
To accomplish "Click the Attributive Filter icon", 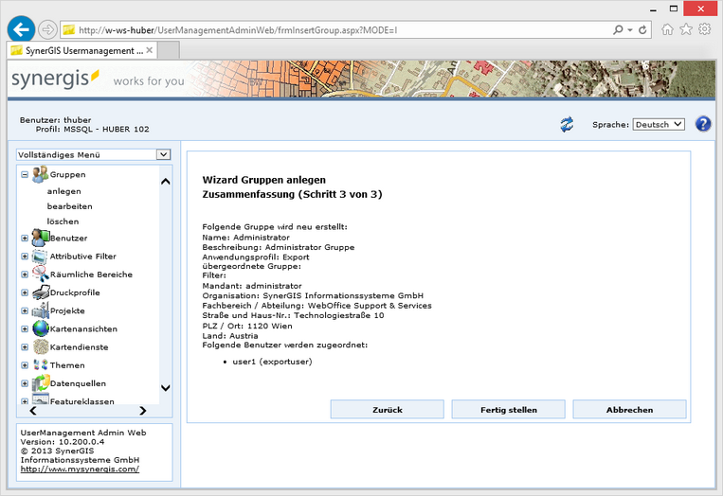I will [40, 257].
